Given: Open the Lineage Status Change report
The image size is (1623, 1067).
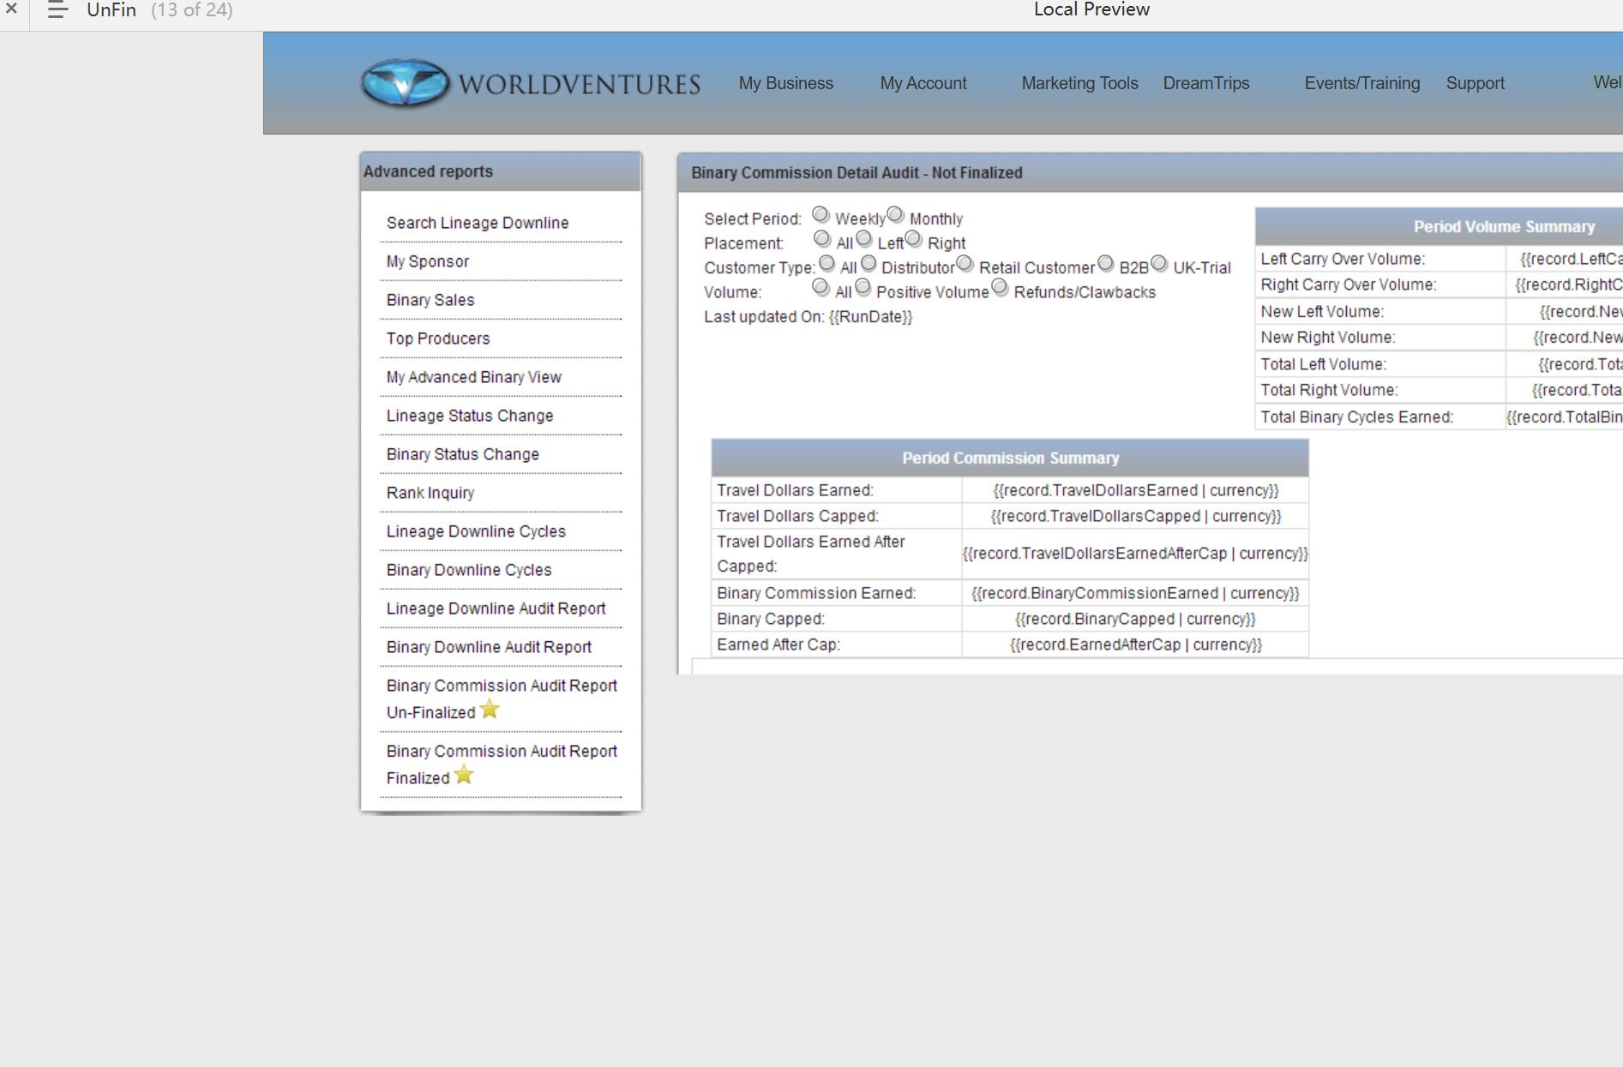Looking at the screenshot, I should pyautogui.click(x=470, y=416).
